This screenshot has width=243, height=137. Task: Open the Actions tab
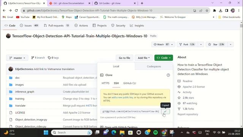tap(81, 25)
